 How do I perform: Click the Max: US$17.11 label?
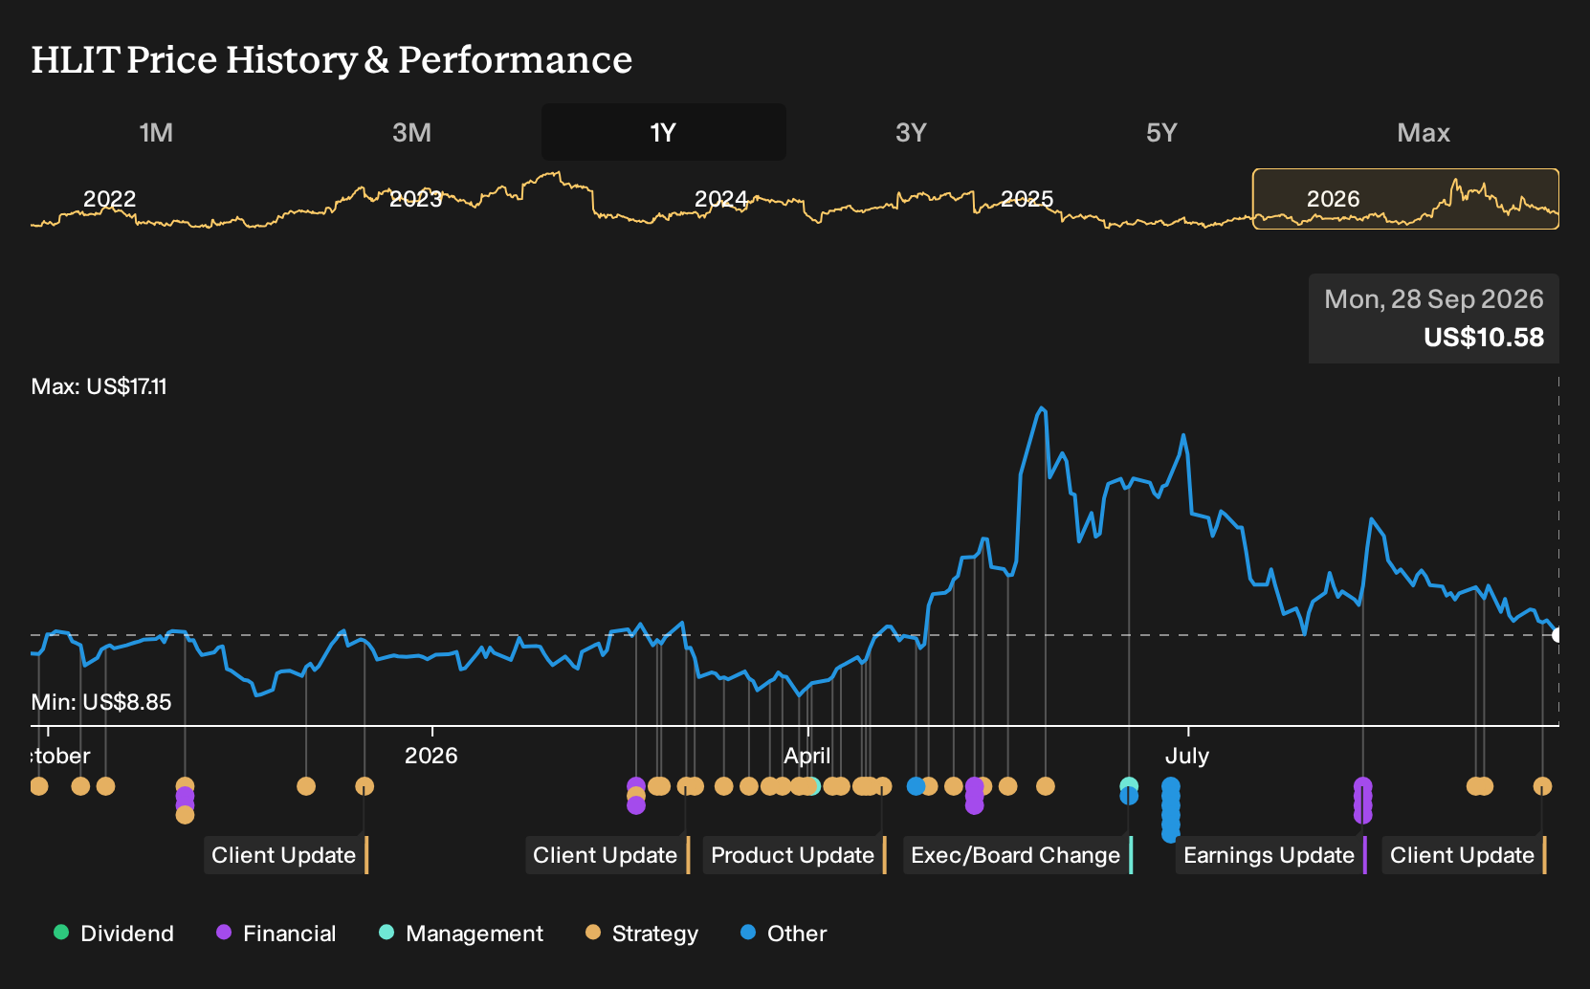pos(99,386)
